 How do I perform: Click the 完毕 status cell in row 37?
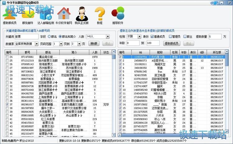[x=106, y=104]
